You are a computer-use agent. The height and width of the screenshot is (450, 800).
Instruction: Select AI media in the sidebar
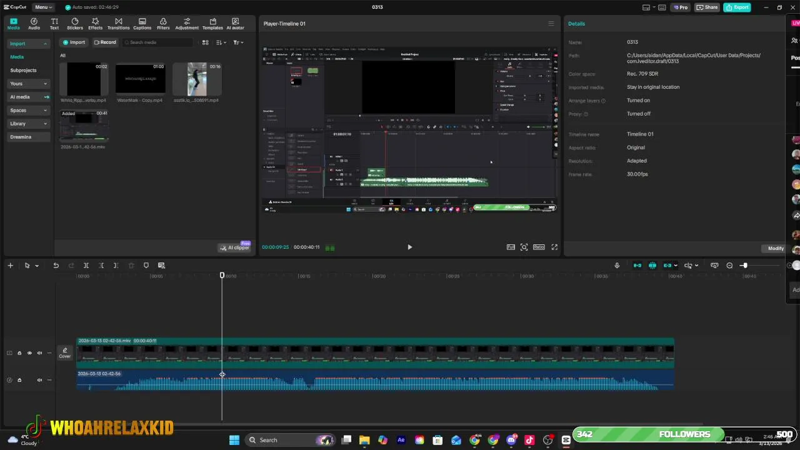[29, 97]
